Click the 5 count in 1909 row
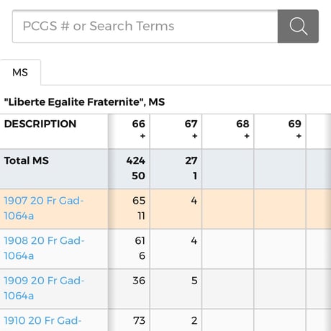 click(194, 281)
